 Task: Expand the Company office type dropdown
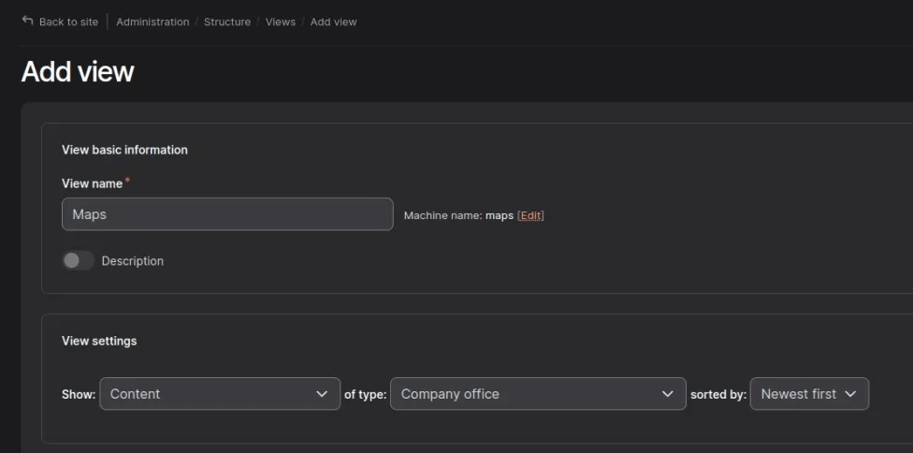click(x=537, y=394)
